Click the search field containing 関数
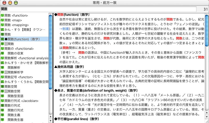Screen dimensions: 209x123 pos(98,9)
